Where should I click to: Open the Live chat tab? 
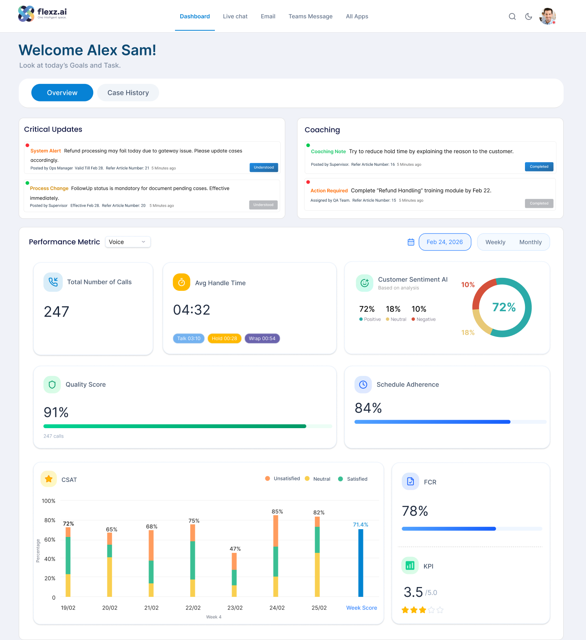coord(235,16)
